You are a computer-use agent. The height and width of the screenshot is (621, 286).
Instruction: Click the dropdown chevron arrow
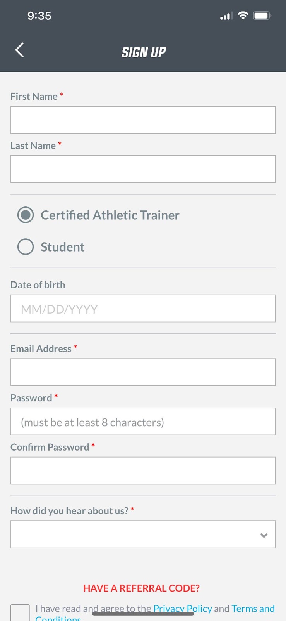[x=264, y=535]
